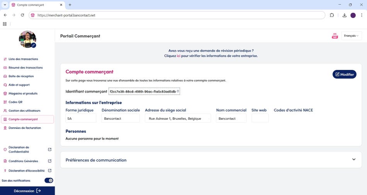This screenshot has width=367, height=195.
Task: Click the Modifier button
Action: coord(344,75)
